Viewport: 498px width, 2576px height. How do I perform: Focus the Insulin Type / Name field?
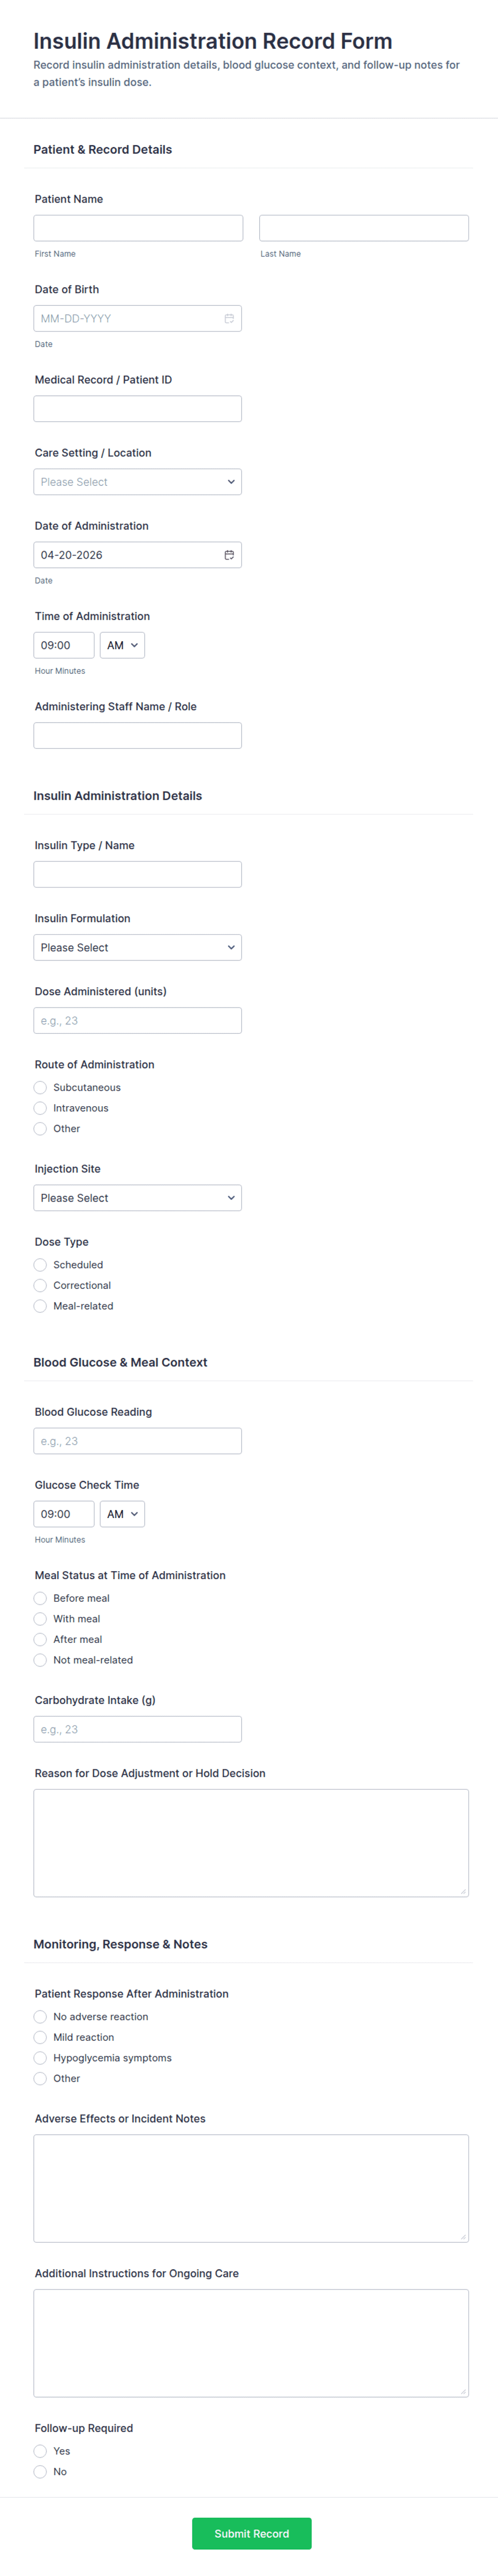pos(138,874)
